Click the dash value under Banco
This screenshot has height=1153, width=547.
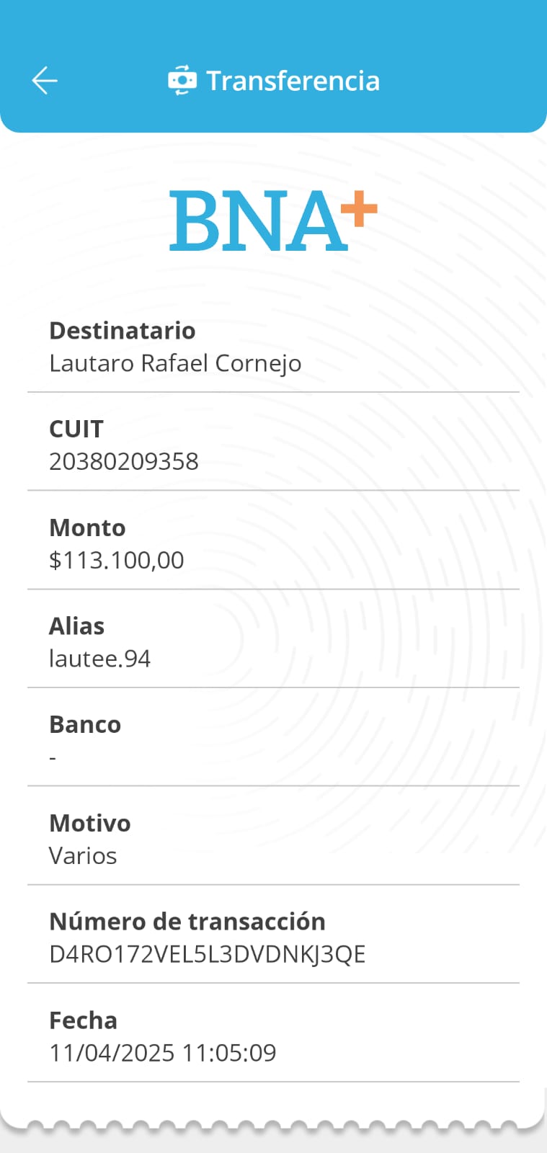[53, 757]
